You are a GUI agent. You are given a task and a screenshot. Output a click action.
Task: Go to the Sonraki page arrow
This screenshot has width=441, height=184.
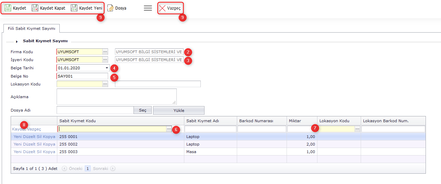(x=113, y=169)
